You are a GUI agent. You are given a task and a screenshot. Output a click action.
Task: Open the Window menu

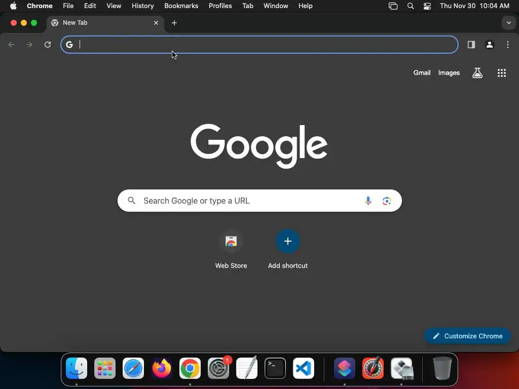pos(276,6)
